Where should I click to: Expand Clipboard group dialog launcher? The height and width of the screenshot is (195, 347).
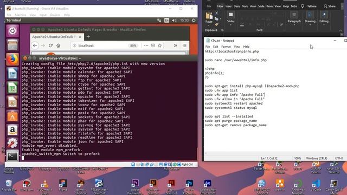point(222,30)
